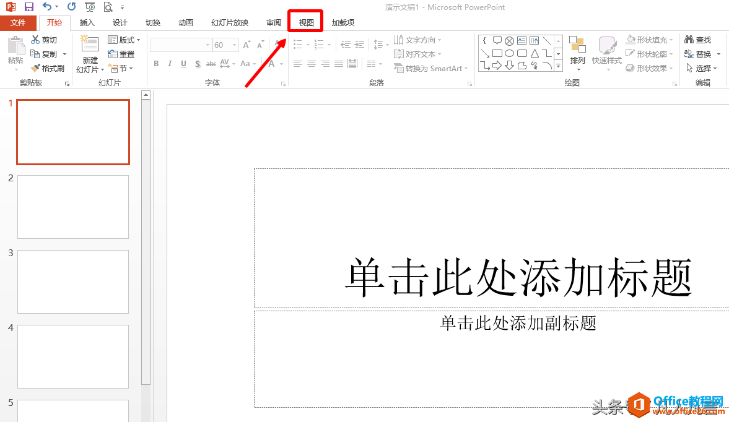Enable underline formatting

pyautogui.click(x=183, y=64)
